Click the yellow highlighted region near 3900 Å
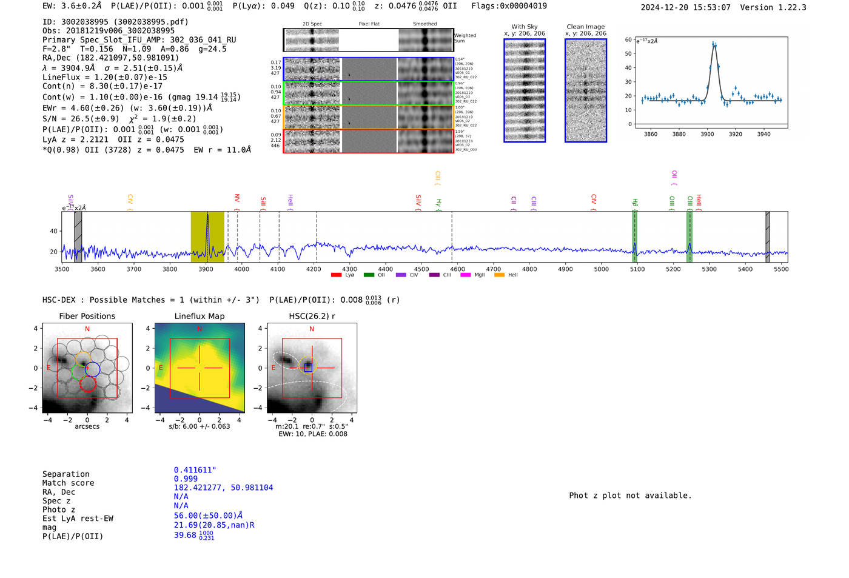Viewport: 849px width, 578px height. pos(207,237)
